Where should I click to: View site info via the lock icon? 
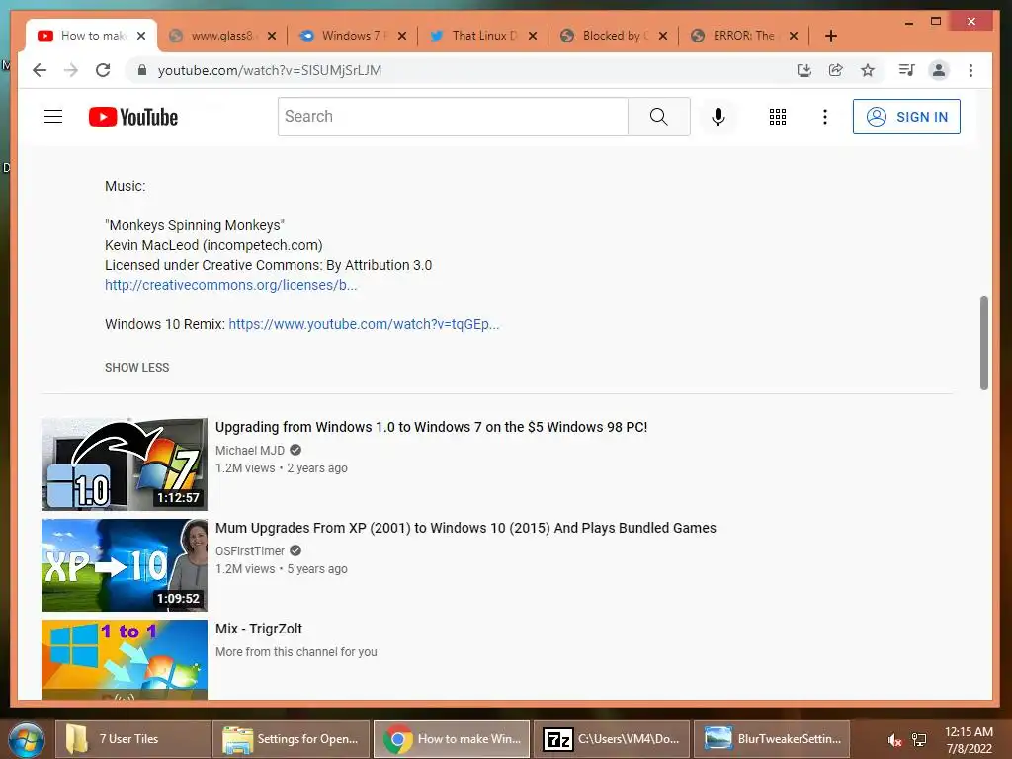click(142, 70)
